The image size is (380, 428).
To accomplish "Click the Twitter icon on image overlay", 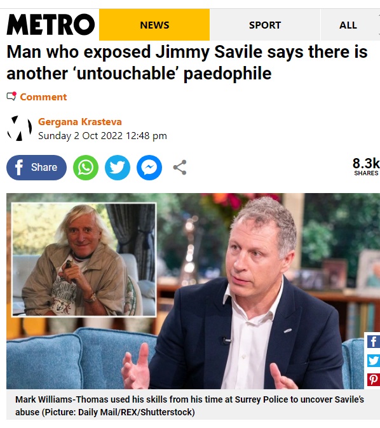I will tap(374, 361).
